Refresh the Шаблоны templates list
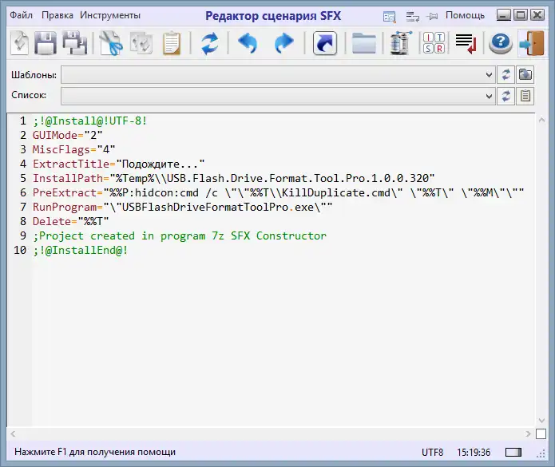The image size is (555, 467). (x=505, y=75)
